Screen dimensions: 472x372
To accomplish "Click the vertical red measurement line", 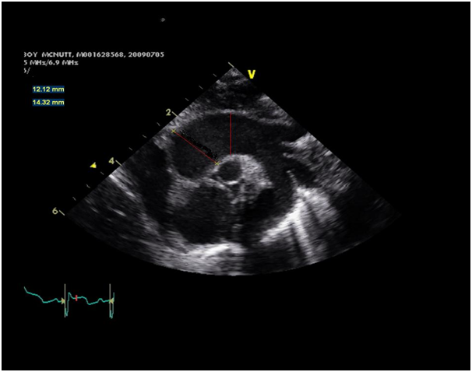I will click(x=231, y=132).
